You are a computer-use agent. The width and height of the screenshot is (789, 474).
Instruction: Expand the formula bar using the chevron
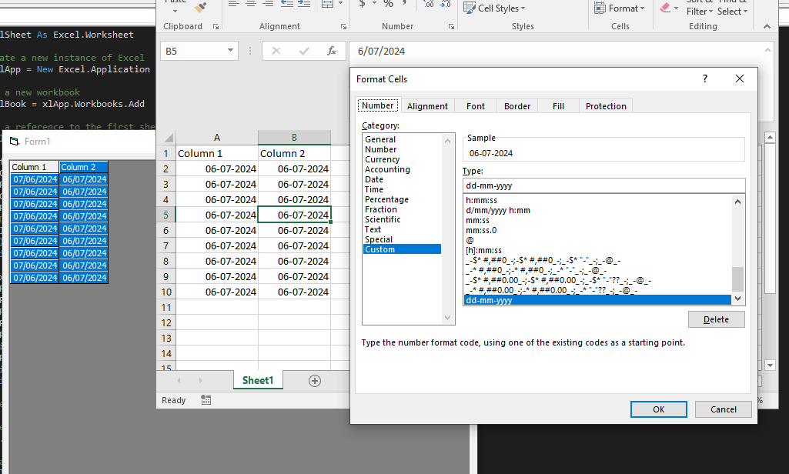[x=767, y=49]
